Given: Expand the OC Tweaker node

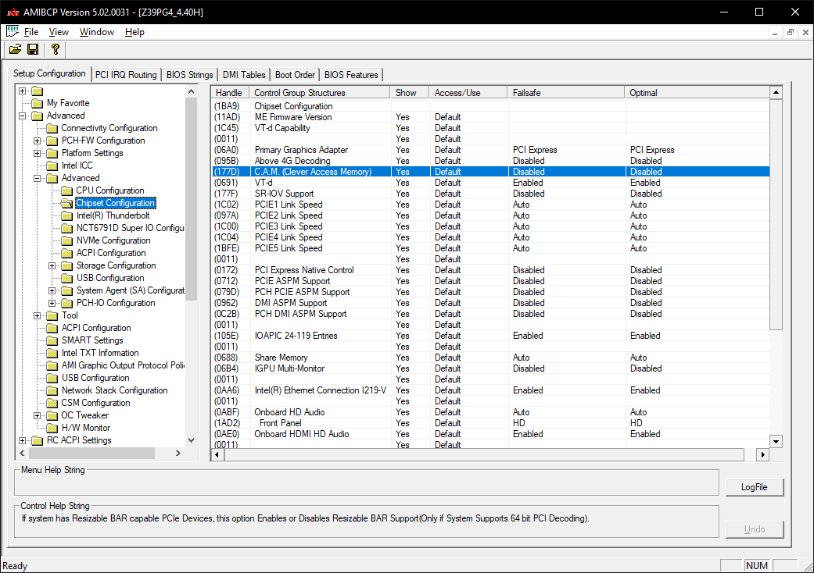Looking at the screenshot, I should click(37, 415).
